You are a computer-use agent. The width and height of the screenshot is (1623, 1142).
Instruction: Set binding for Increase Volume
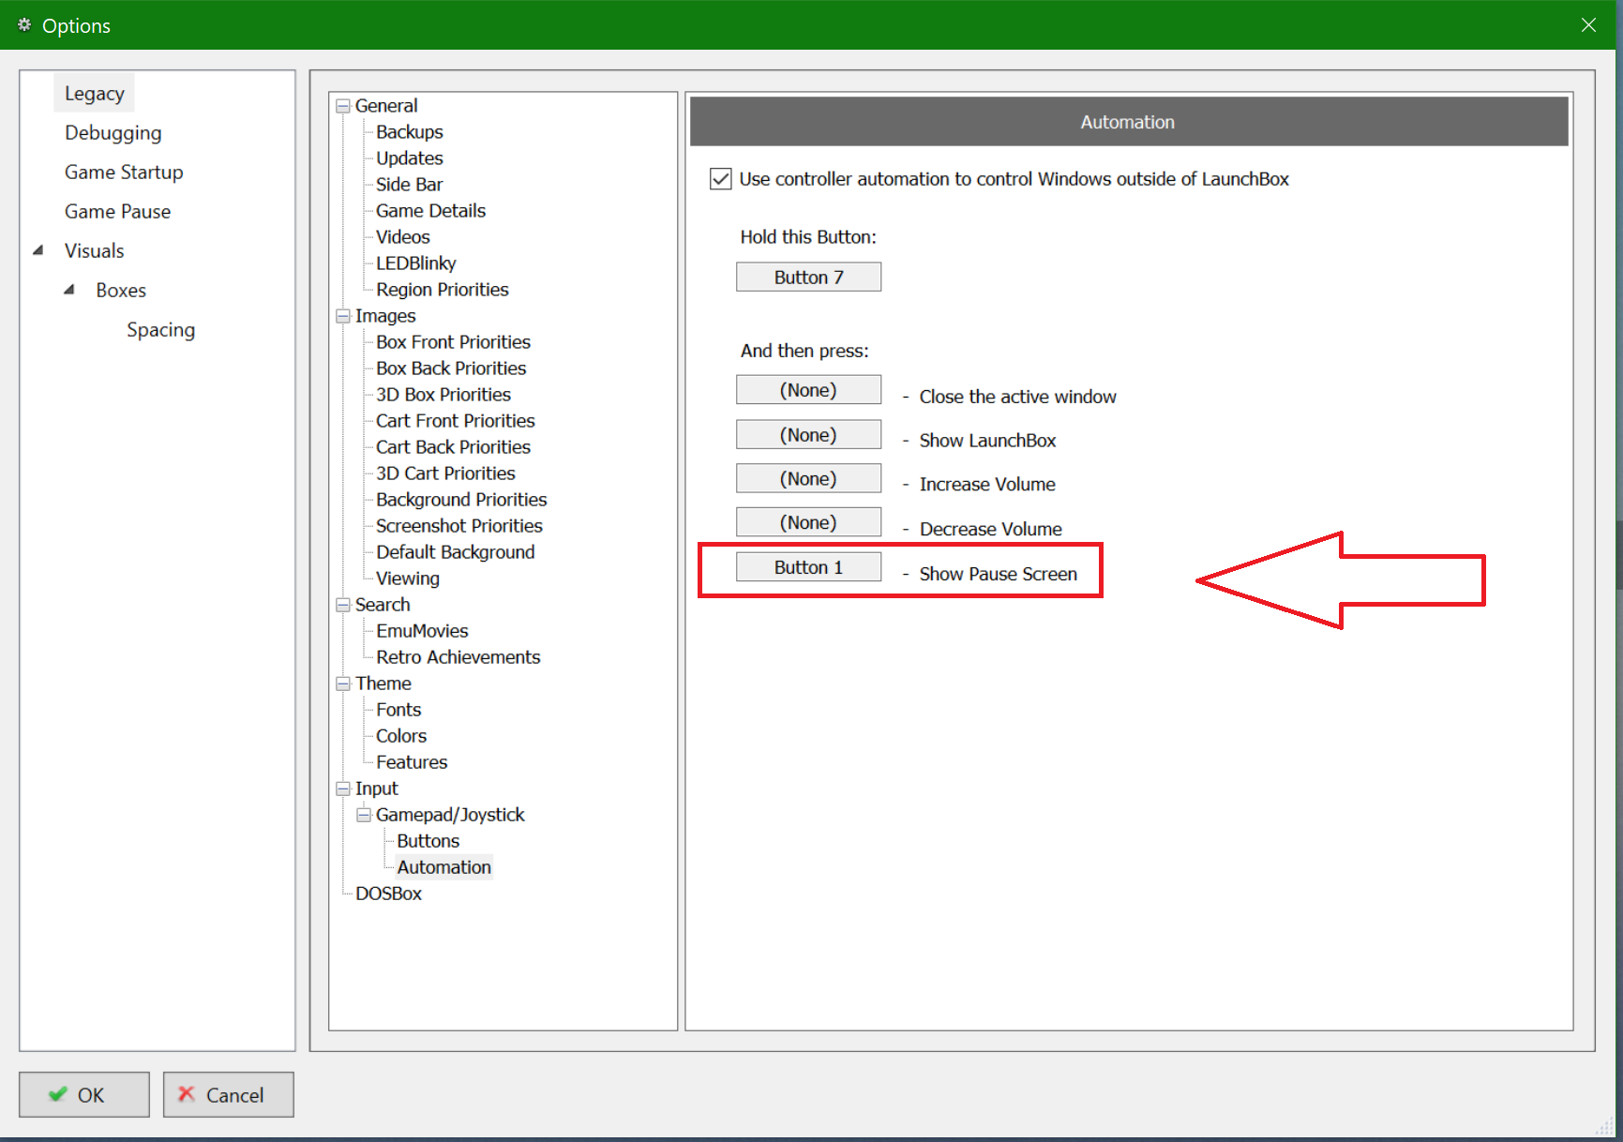[x=808, y=478]
